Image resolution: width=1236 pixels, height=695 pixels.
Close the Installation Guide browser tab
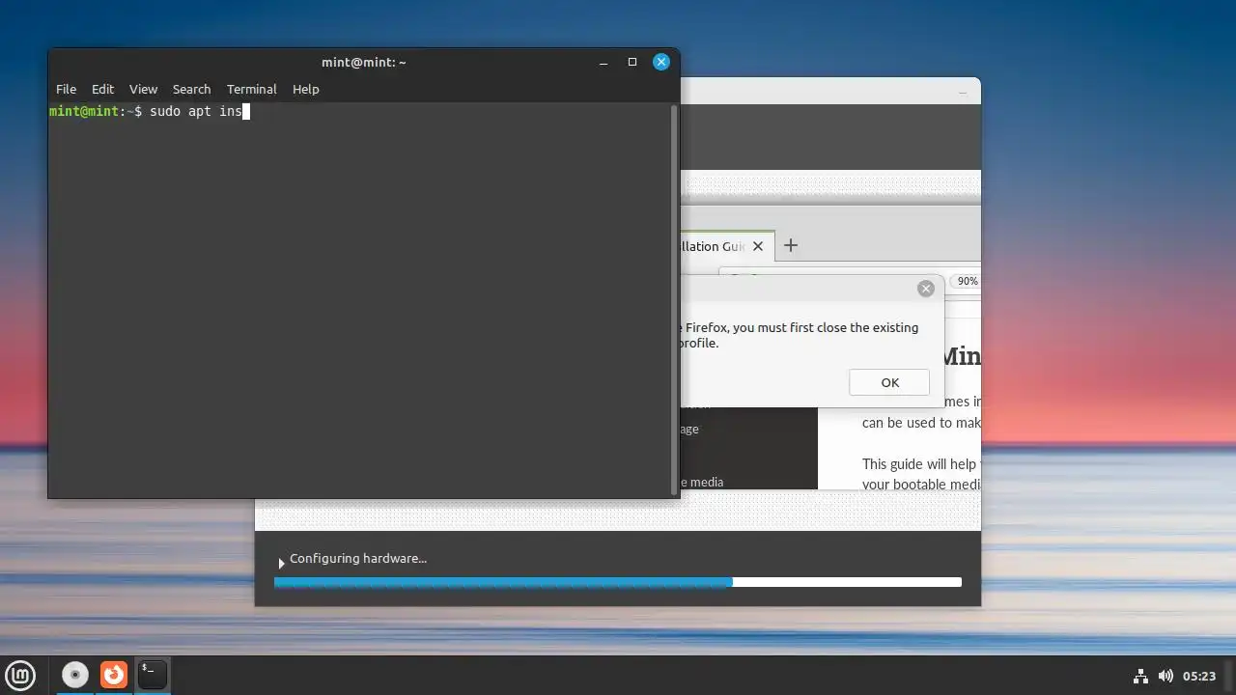click(x=758, y=246)
